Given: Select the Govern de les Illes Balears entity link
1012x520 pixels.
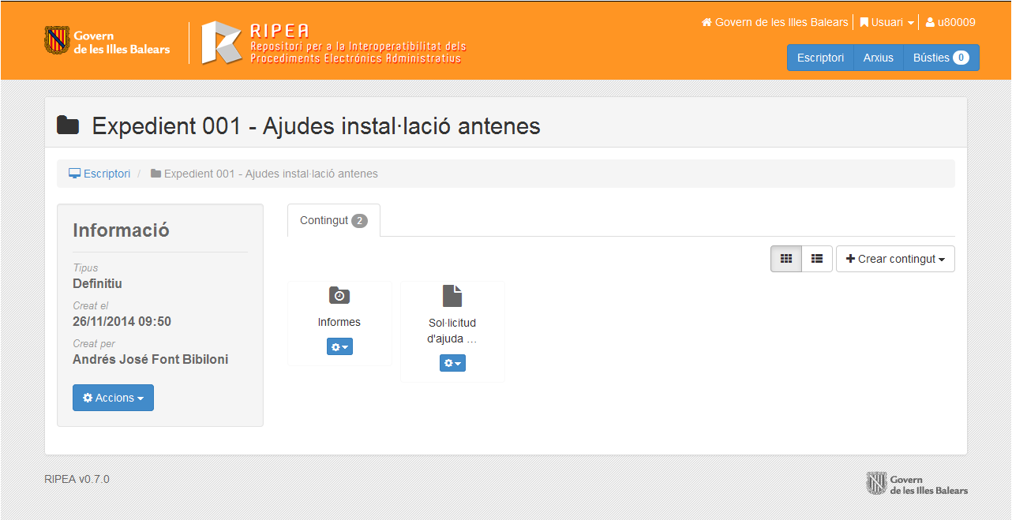Looking at the screenshot, I should 781,22.
